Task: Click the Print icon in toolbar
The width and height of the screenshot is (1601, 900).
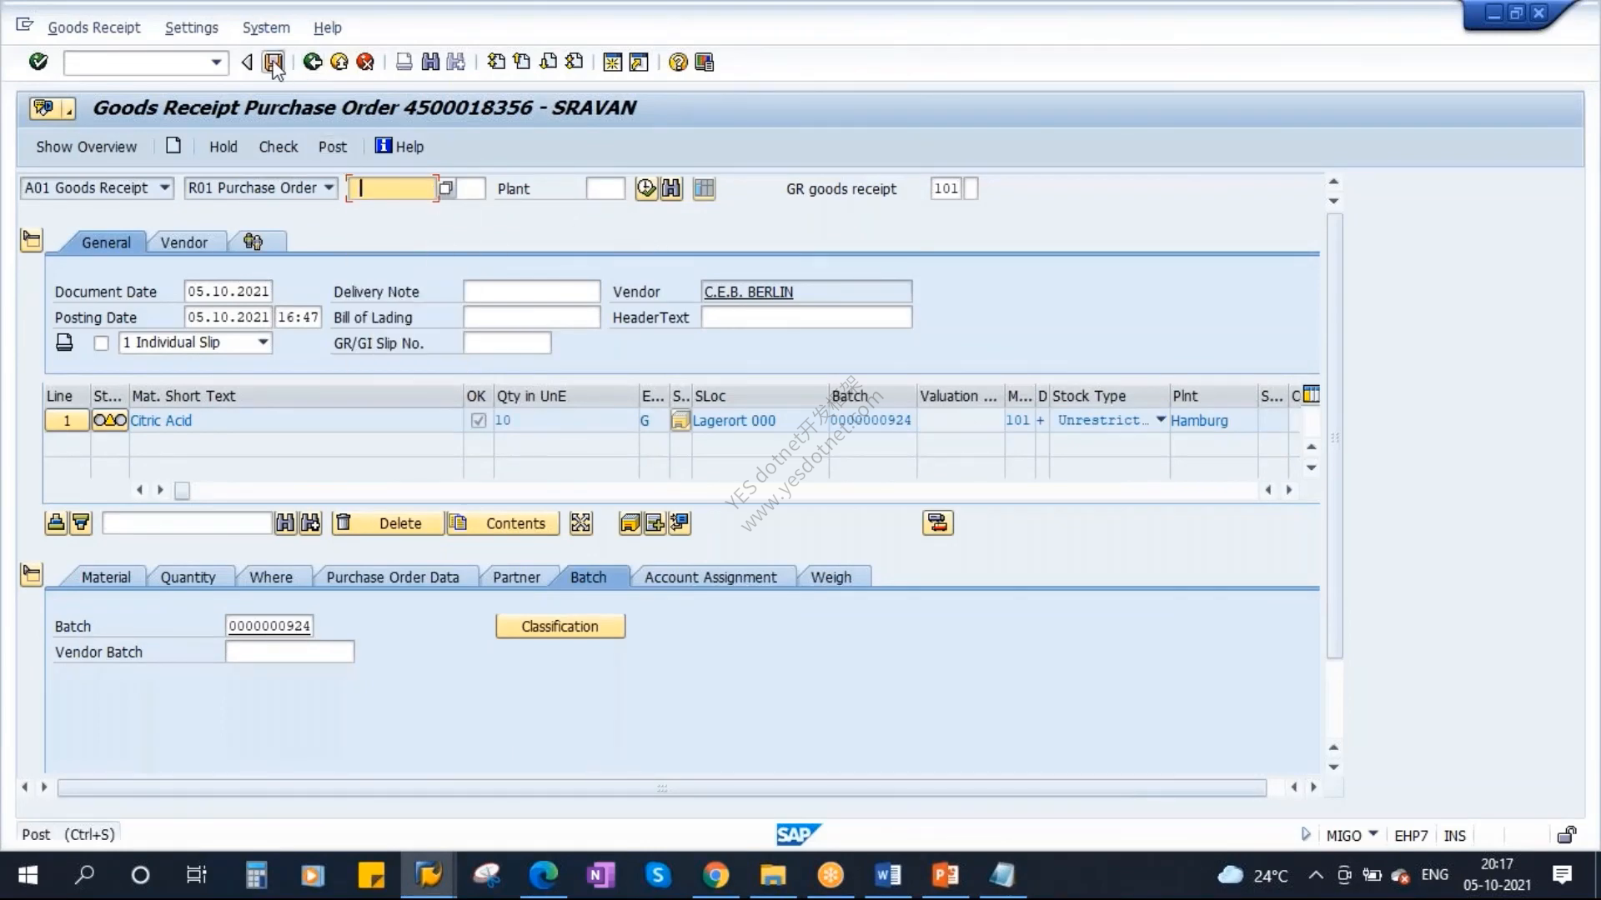Action: (404, 62)
